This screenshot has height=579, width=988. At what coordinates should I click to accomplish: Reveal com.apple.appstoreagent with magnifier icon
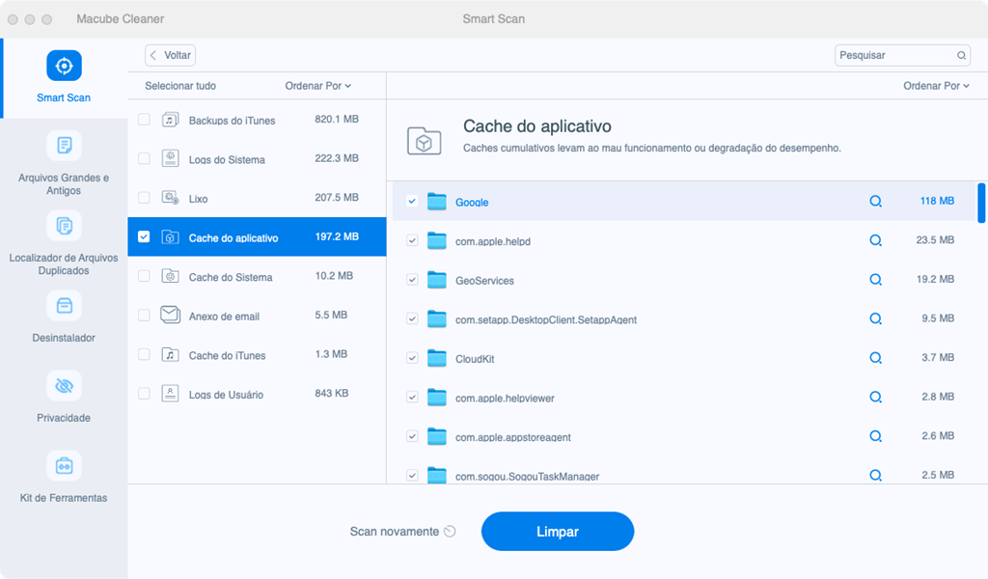pyautogui.click(x=875, y=435)
